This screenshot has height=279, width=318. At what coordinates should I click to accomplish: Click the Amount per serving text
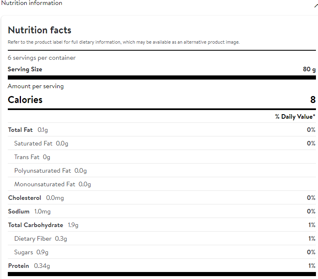click(36, 86)
